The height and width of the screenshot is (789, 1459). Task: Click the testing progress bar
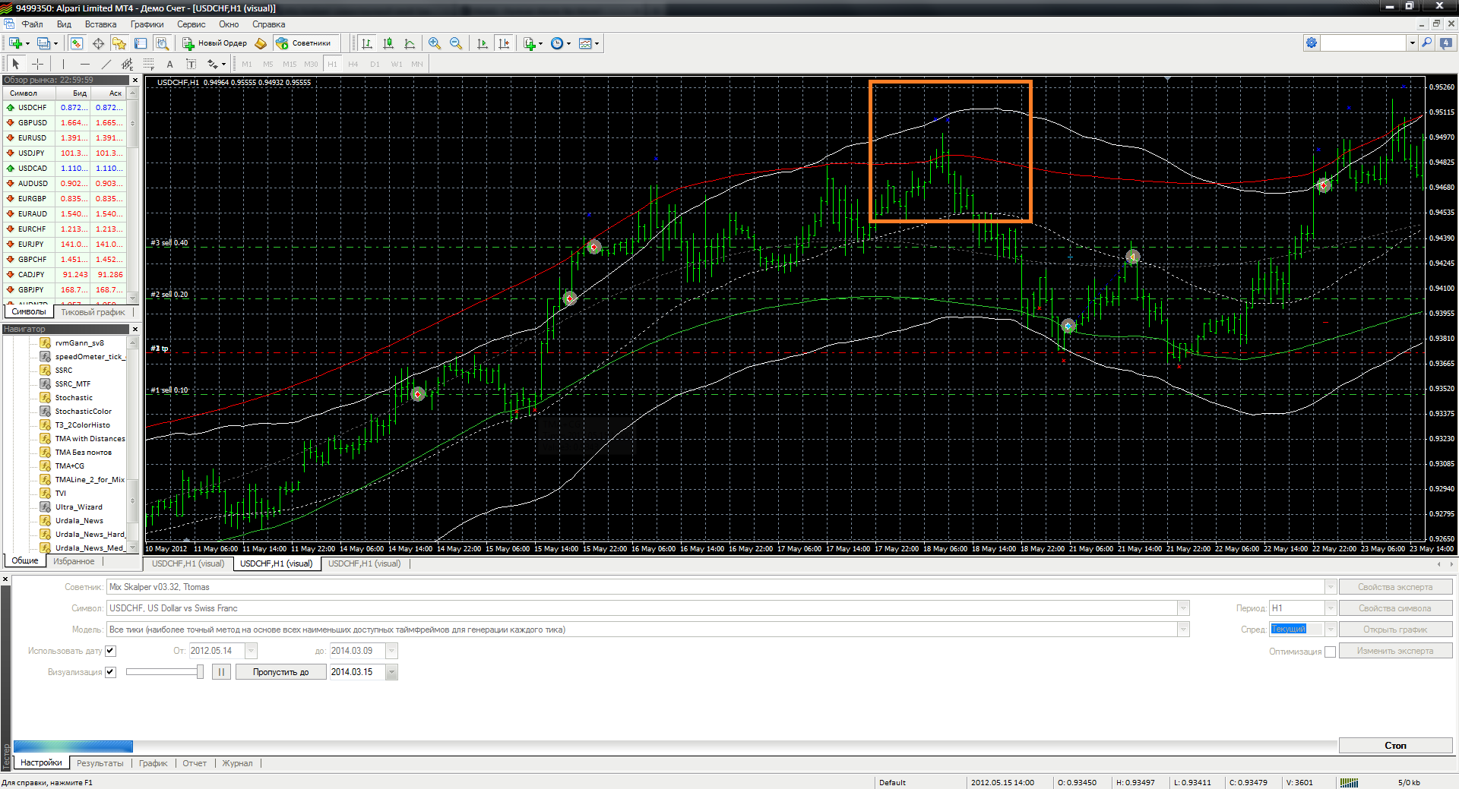click(x=675, y=746)
